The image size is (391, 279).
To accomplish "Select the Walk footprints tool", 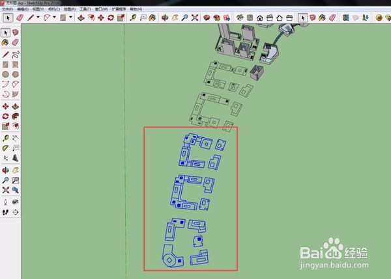I will (x=5, y=212).
